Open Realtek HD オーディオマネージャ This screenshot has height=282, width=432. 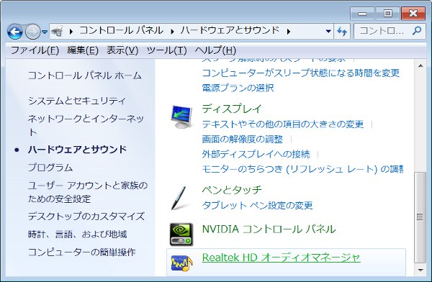(x=282, y=258)
